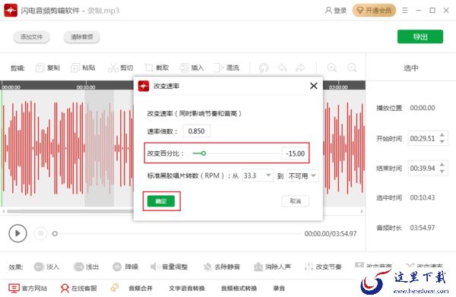456x297 pixels.
Task: Click the Add File (添加文件) button
Action: (31, 37)
